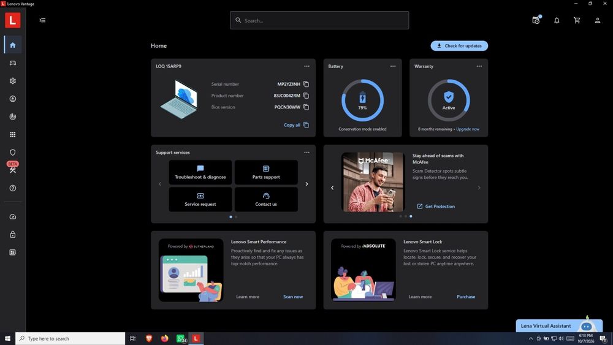Open Service request tile
This screenshot has height=345, width=613.
pos(200,199)
